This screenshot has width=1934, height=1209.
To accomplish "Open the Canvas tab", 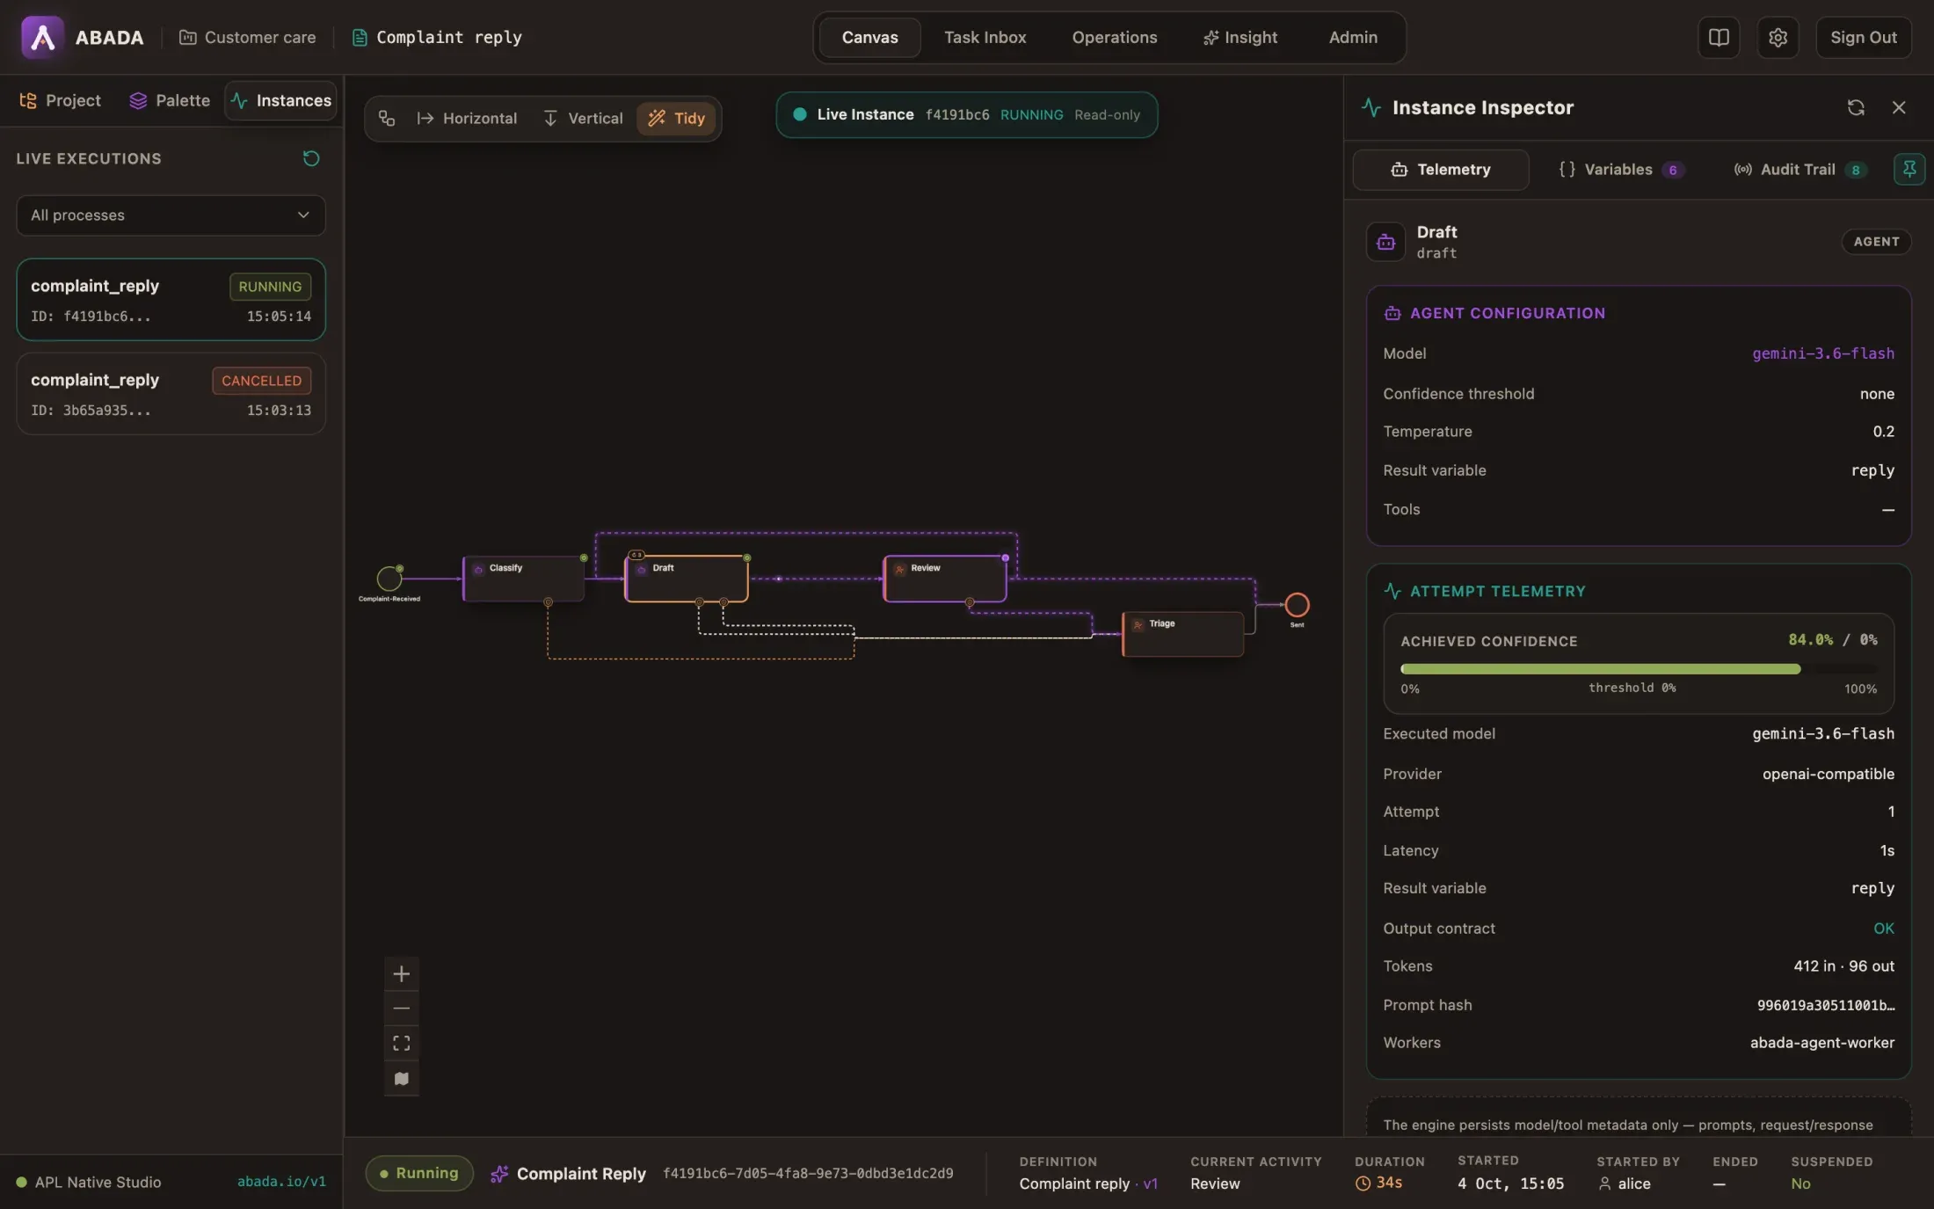I will tap(869, 37).
